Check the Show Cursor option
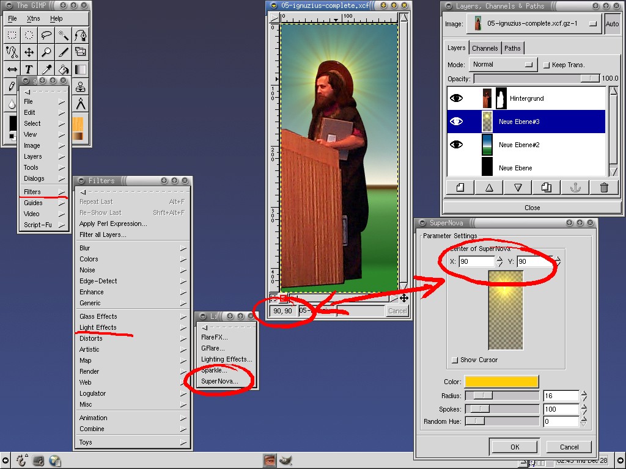 point(454,360)
